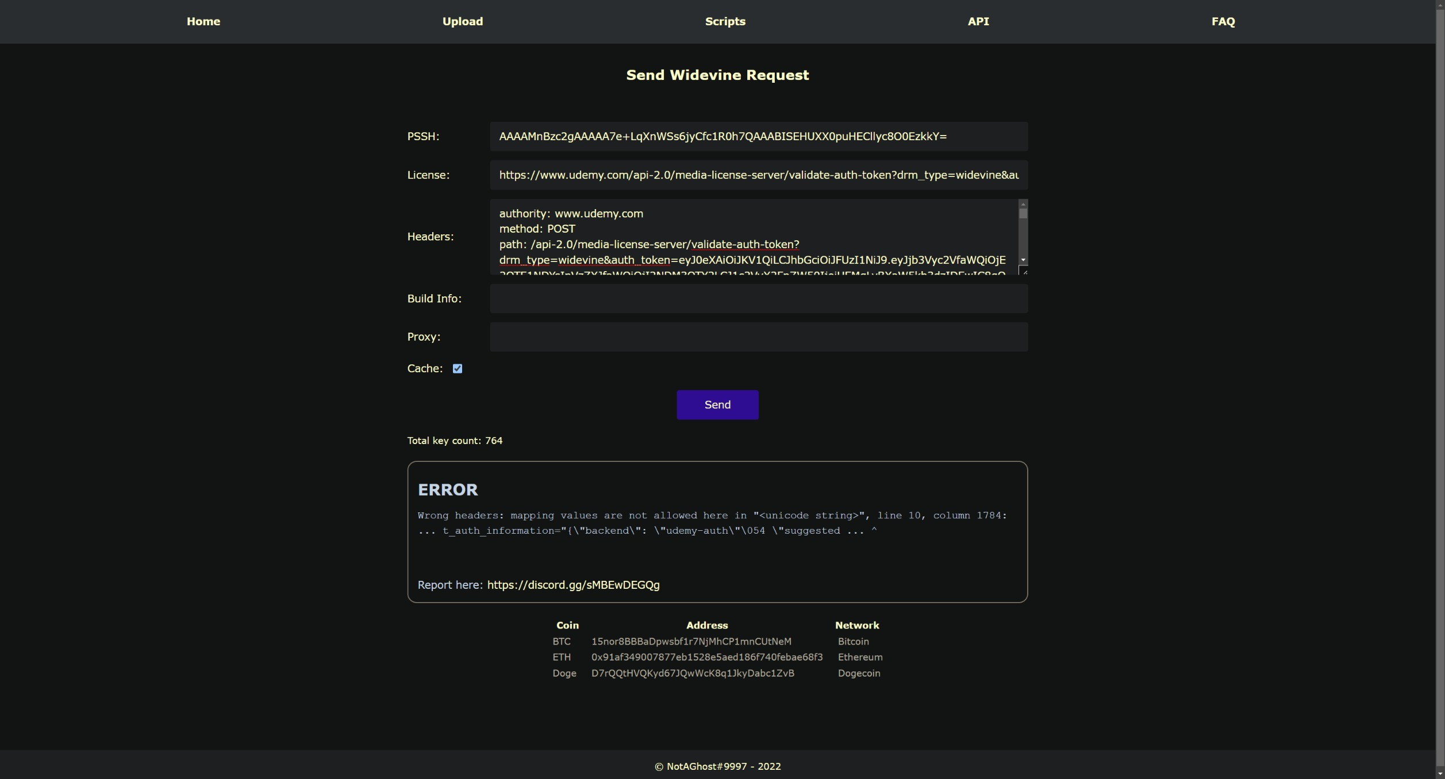Viewport: 1445px width, 779px height.
Task: Click into the Headers text area
Action: tap(754, 237)
